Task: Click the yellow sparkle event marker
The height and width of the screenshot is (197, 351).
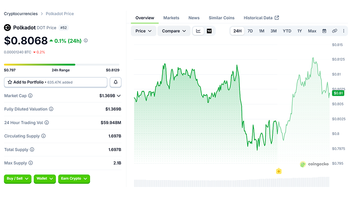Action: [279, 171]
